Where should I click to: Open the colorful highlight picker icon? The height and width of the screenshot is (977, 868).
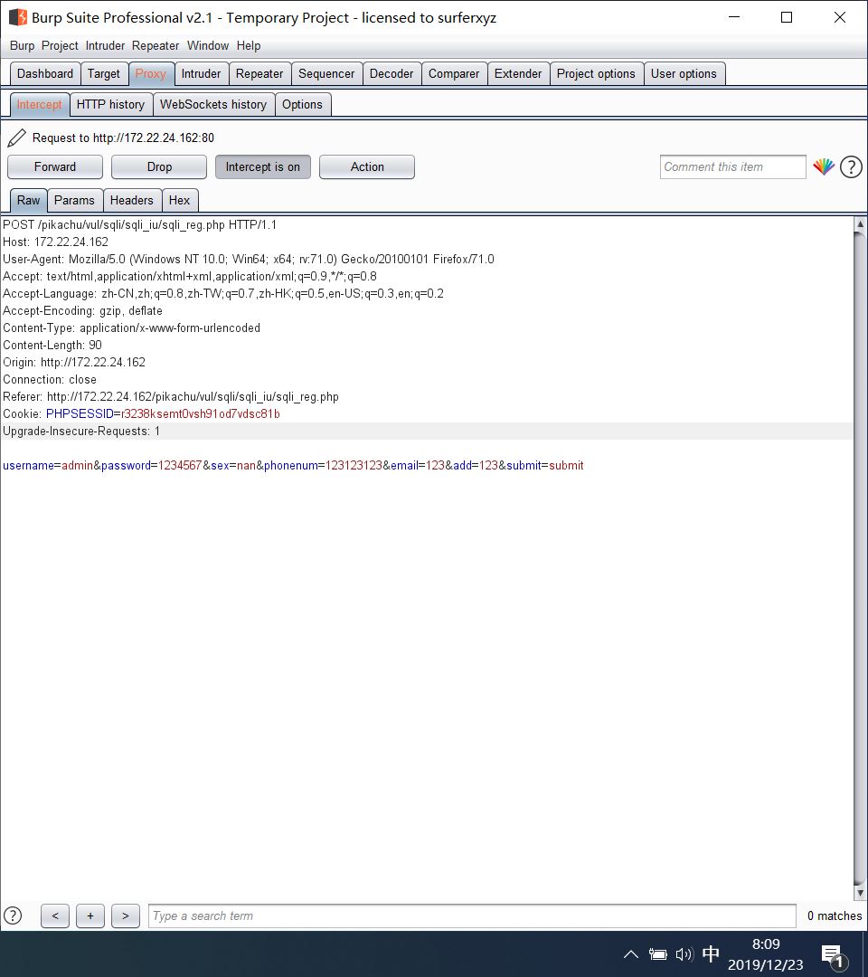click(823, 166)
